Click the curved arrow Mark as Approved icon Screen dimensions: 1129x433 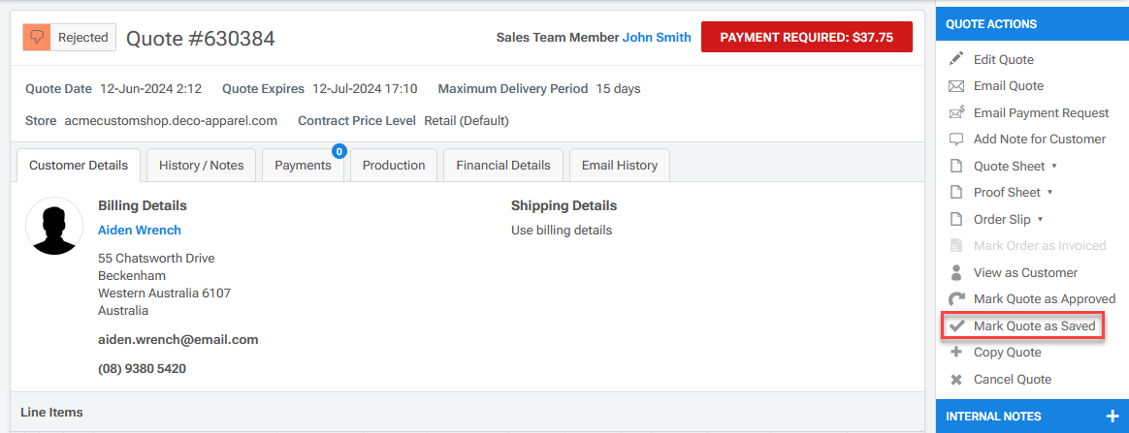pyautogui.click(x=956, y=299)
